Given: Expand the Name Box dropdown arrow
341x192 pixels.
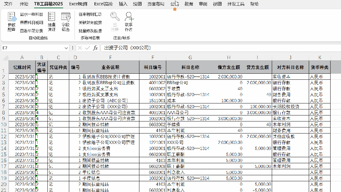Looking at the screenshot, I should point(66,48).
